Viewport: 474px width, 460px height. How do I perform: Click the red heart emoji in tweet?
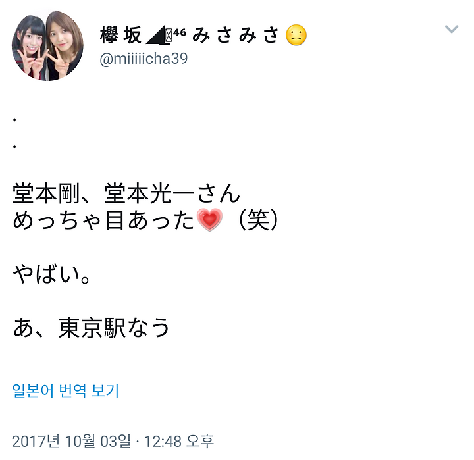coord(209,220)
